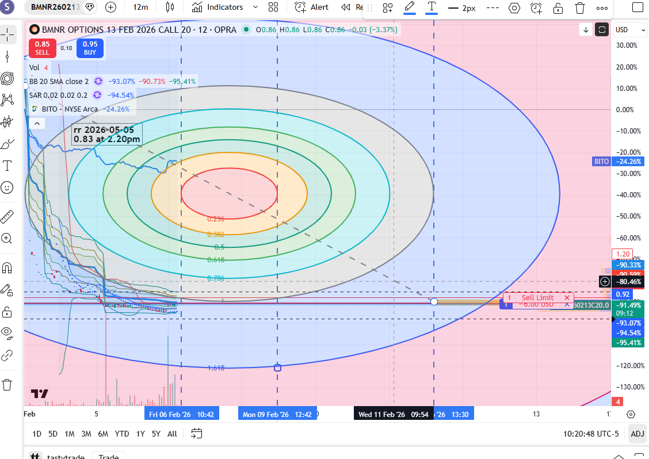Click the 0.95 BUY button
The image size is (649, 459).
[x=90, y=48]
